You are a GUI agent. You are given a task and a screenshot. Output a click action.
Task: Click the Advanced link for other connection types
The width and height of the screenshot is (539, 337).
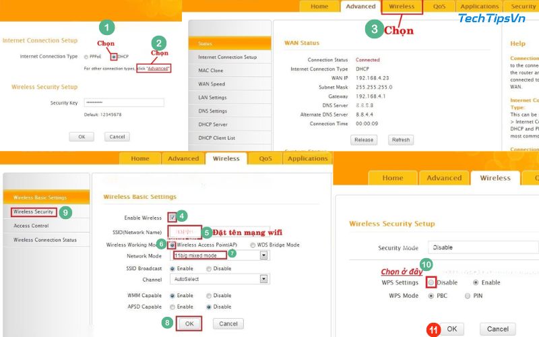click(x=158, y=69)
